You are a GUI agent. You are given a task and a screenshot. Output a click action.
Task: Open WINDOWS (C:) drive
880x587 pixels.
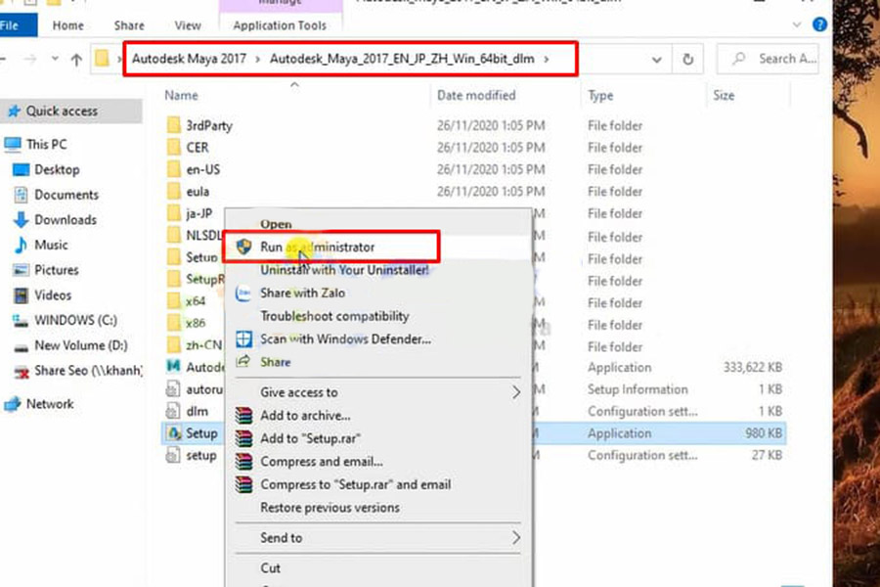75,320
